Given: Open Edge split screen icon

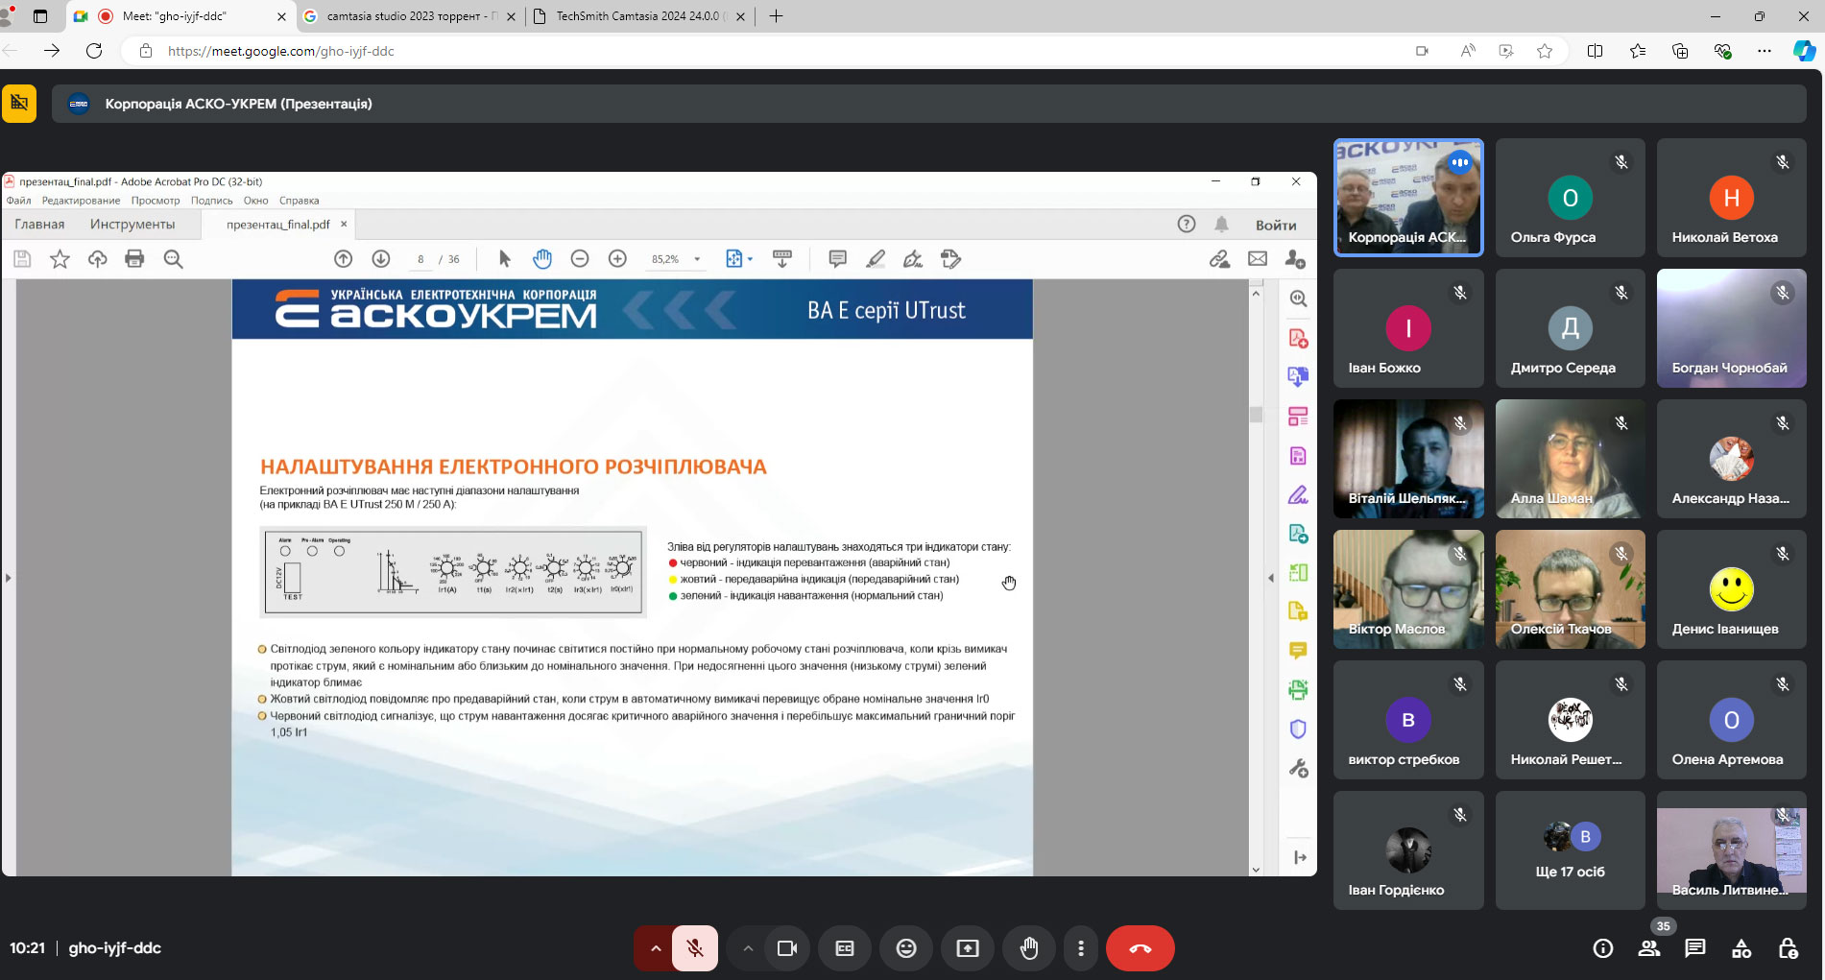Looking at the screenshot, I should click(1595, 51).
